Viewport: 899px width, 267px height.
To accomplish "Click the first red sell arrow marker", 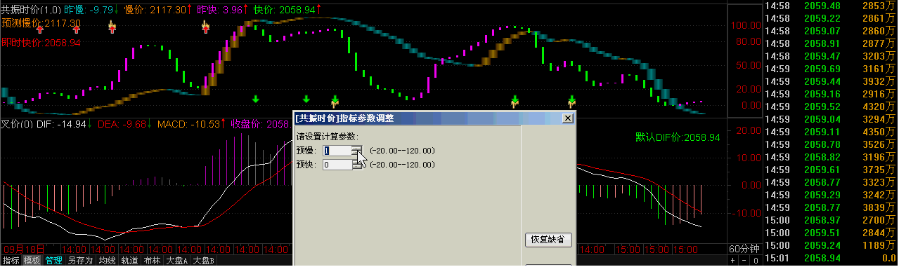I will tap(40, 29).
